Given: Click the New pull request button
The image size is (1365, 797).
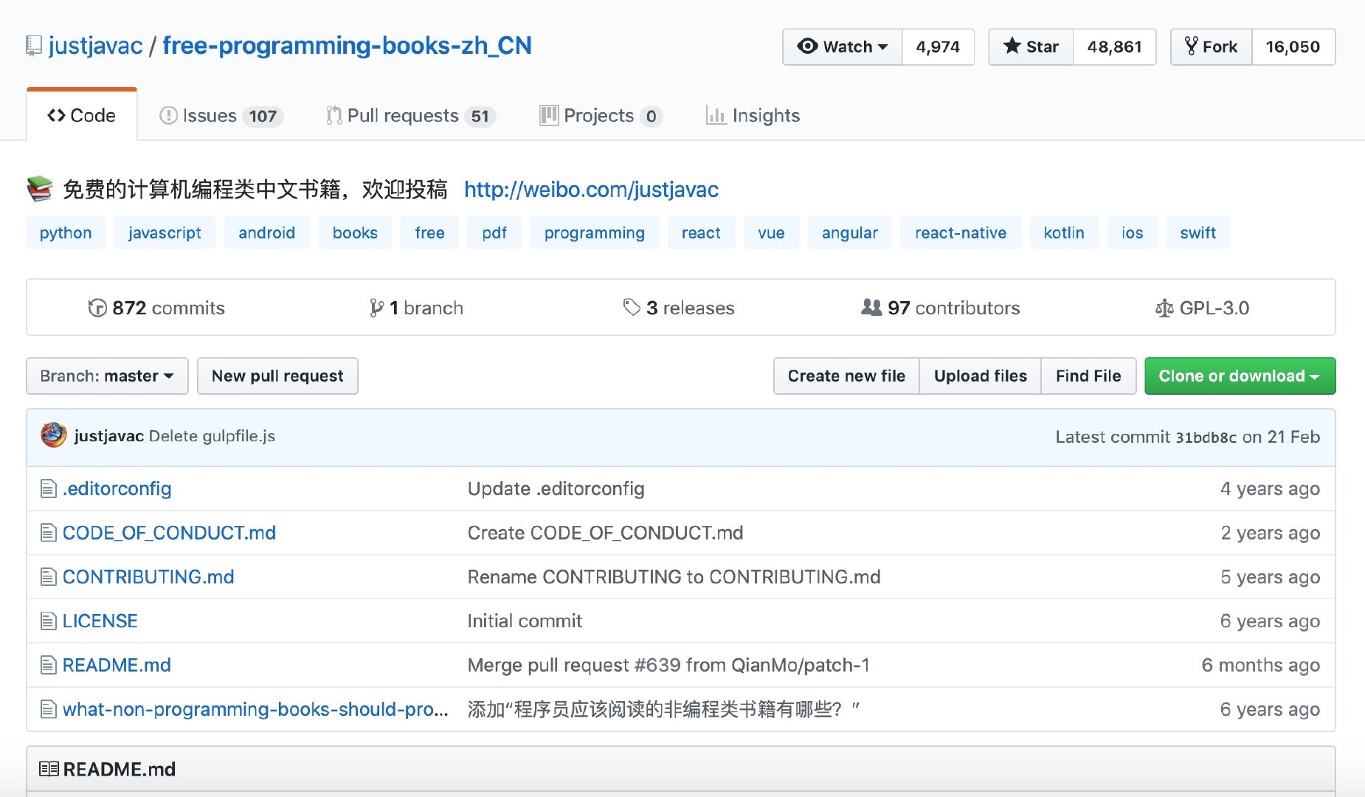Looking at the screenshot, I should click(277, 376).
